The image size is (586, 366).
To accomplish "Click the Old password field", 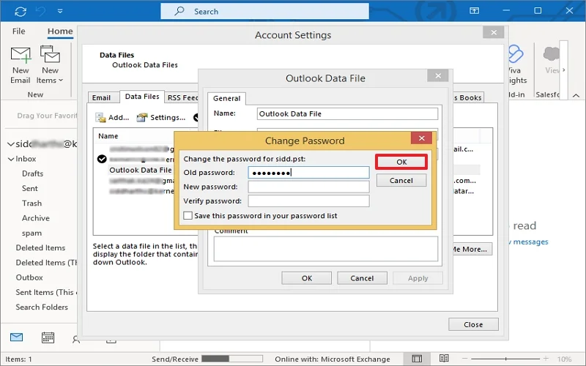I will click(x=308, y=173).
